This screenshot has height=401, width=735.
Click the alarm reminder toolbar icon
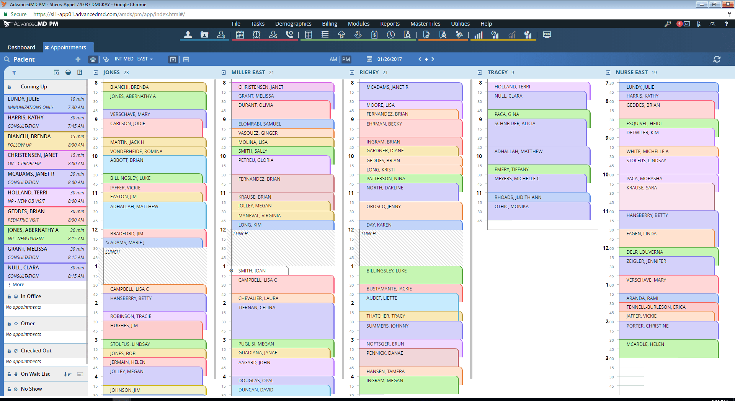256,35
